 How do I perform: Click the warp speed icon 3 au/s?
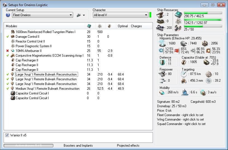203,92
